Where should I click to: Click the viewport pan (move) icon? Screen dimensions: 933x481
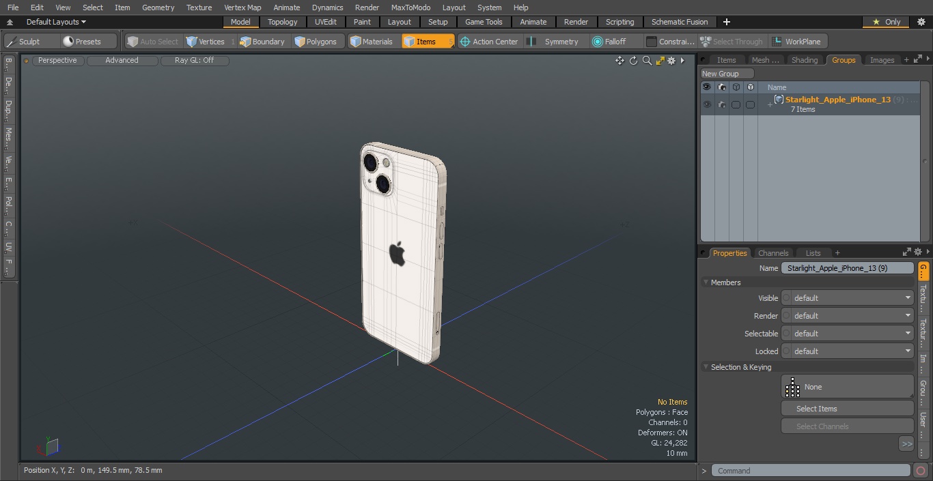pos(619,61)
